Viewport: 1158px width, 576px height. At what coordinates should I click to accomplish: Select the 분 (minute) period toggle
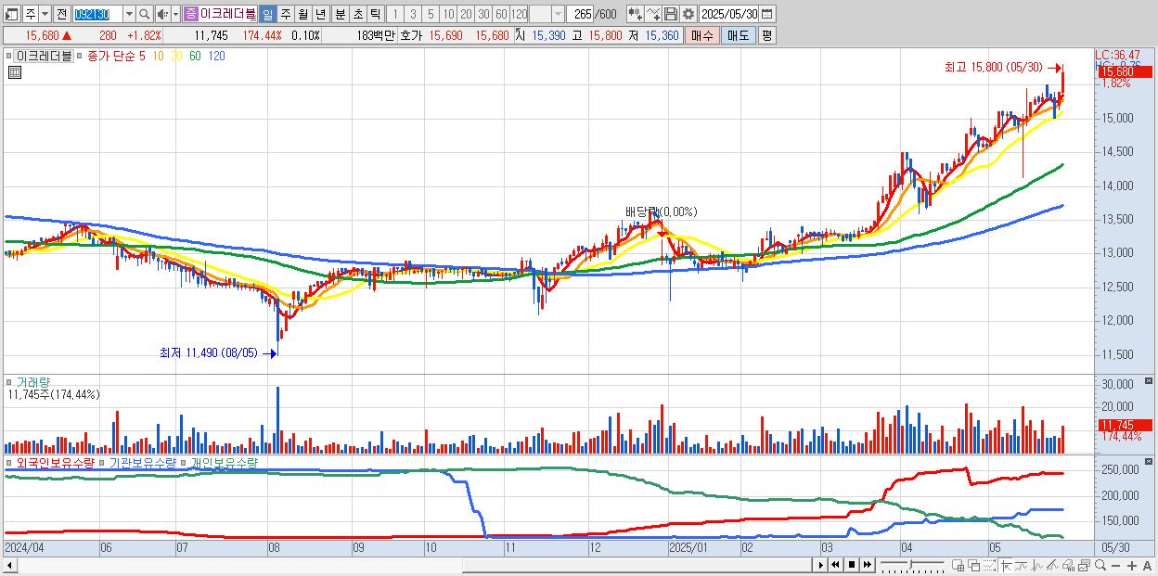tap(340, 14)
